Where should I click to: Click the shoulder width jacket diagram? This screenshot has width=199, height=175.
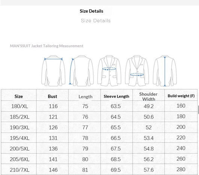click(x=53, y=71)
